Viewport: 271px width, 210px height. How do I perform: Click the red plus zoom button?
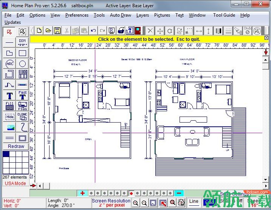[x=82, y=193]
